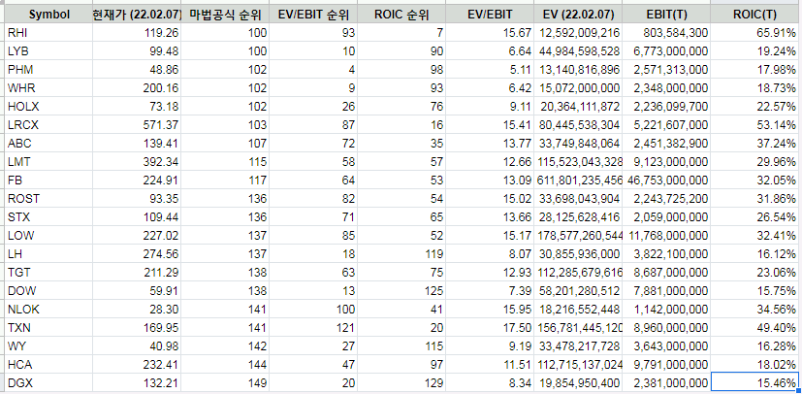
Task: Click EV value 12,592,009,216
Action: click(x=578, y=33)
